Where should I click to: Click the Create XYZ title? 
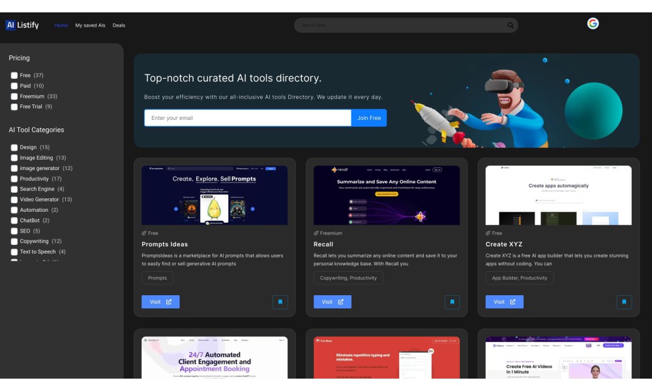[x=504, y=244]
